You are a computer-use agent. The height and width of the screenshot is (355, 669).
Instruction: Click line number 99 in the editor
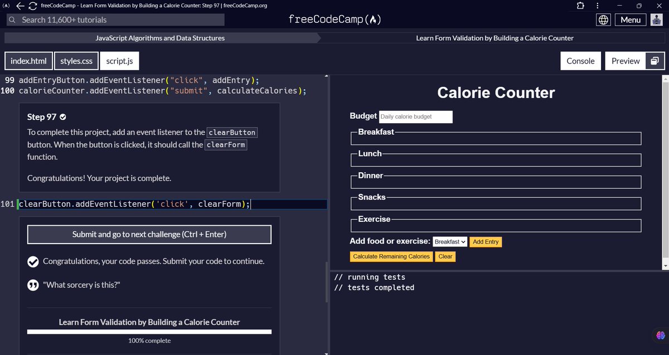9,80
